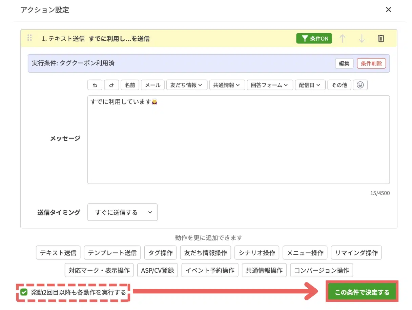Add an イベント予約操作 action
412x310 pixels.
coord(210,270)
